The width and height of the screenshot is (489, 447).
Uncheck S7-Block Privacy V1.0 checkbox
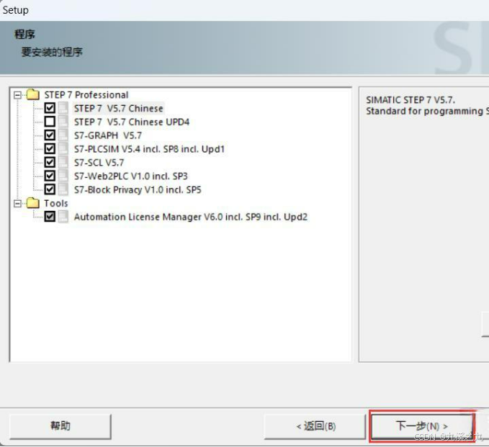click(x=50, y=189)
